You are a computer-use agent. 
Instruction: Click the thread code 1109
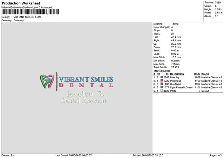[x=197, y=81]
